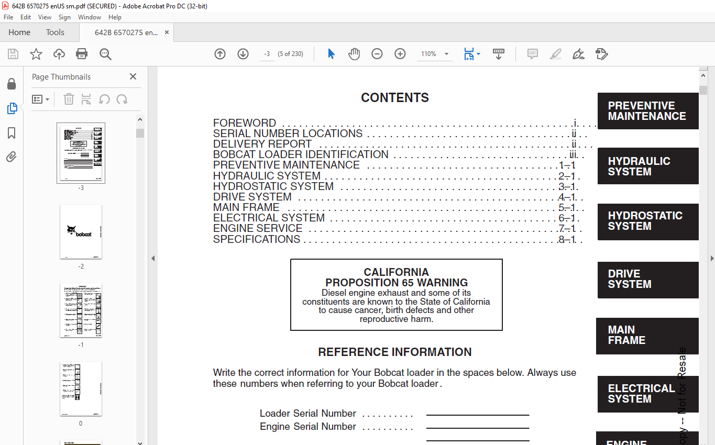Open the Attachments paperclip panel

click(12, 157)
